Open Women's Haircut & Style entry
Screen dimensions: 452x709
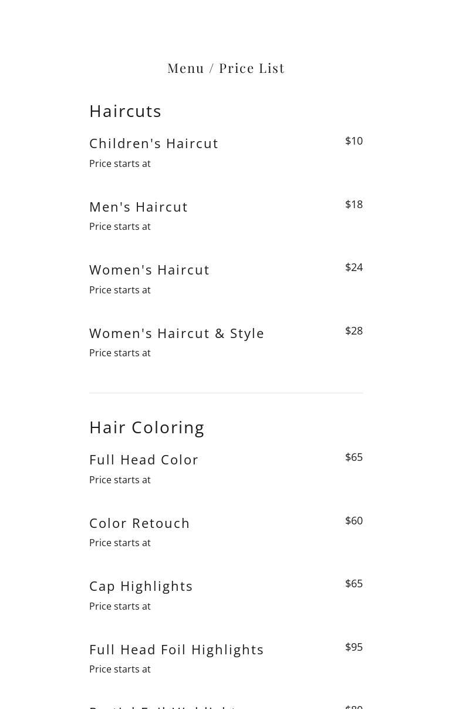click(177, 333)
